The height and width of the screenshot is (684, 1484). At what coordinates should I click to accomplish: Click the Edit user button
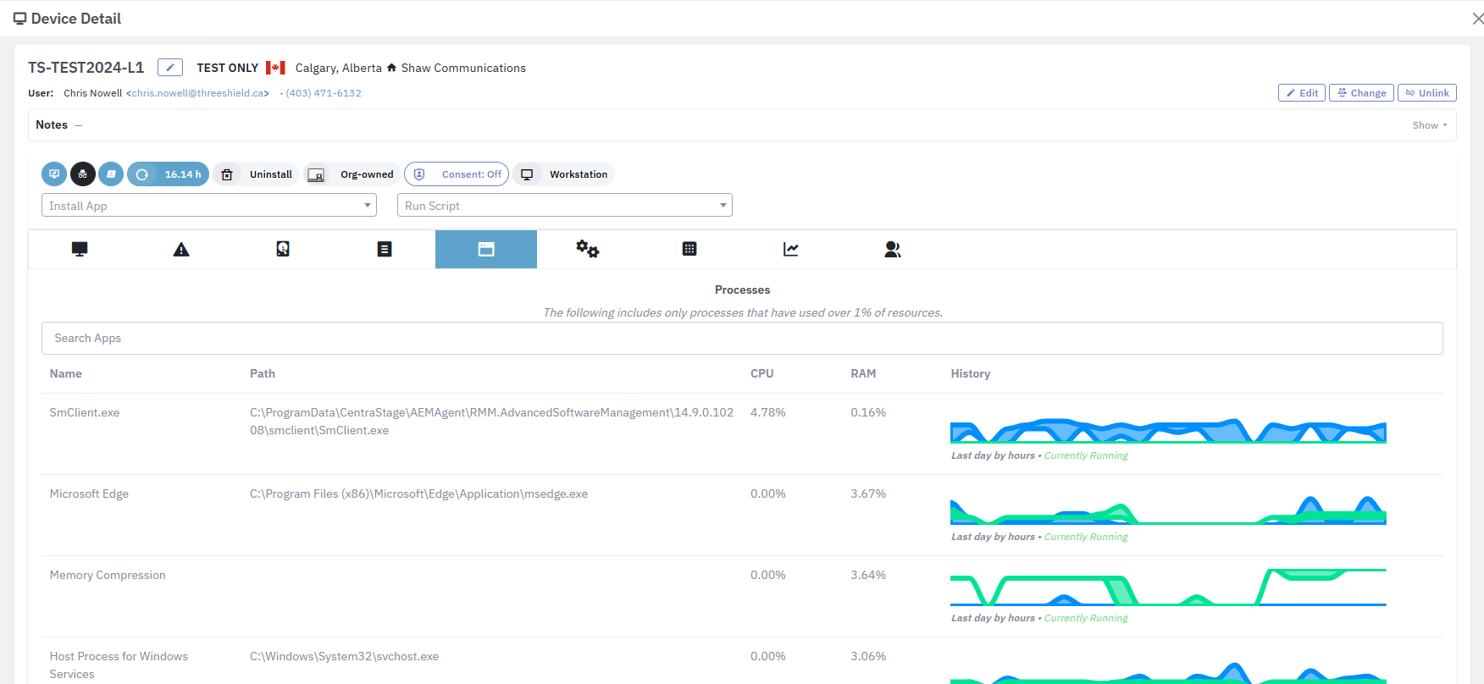[x=1302, y=93]
